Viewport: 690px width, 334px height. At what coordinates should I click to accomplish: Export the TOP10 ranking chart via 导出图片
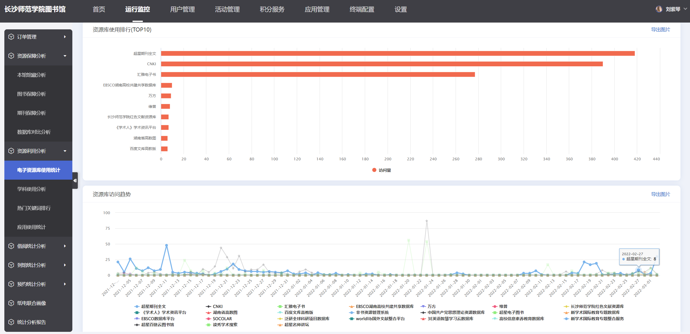click(660, 30)
